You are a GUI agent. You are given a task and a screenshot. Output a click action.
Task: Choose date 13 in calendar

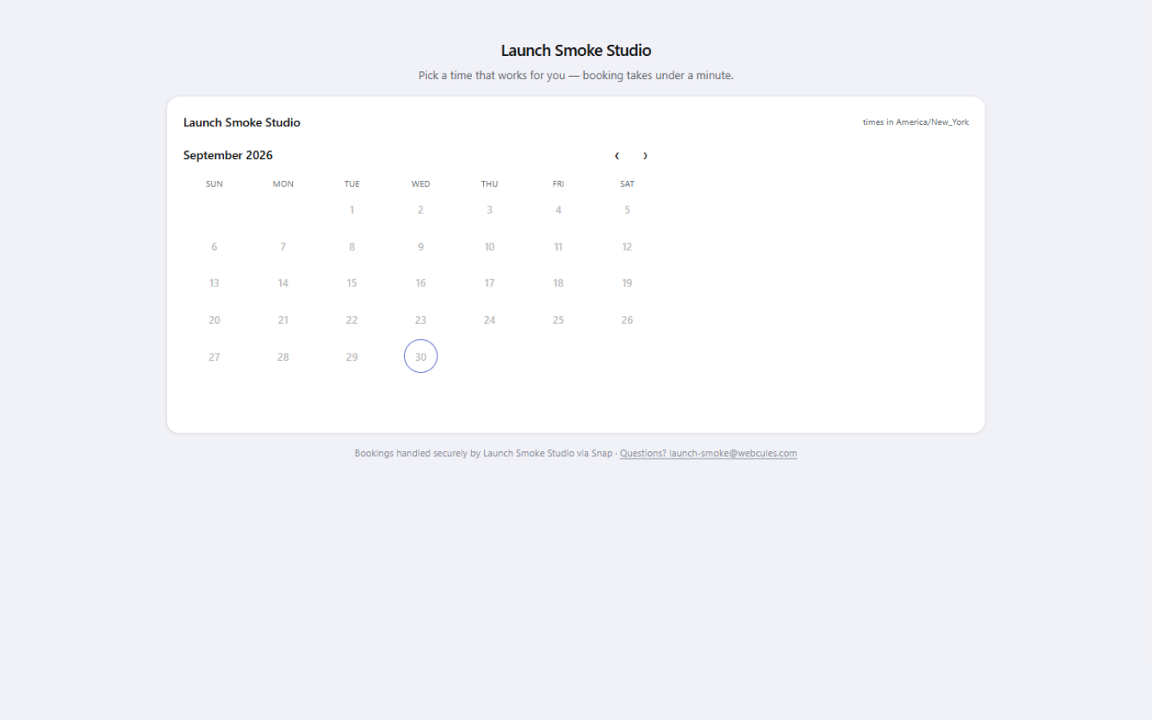214,283
